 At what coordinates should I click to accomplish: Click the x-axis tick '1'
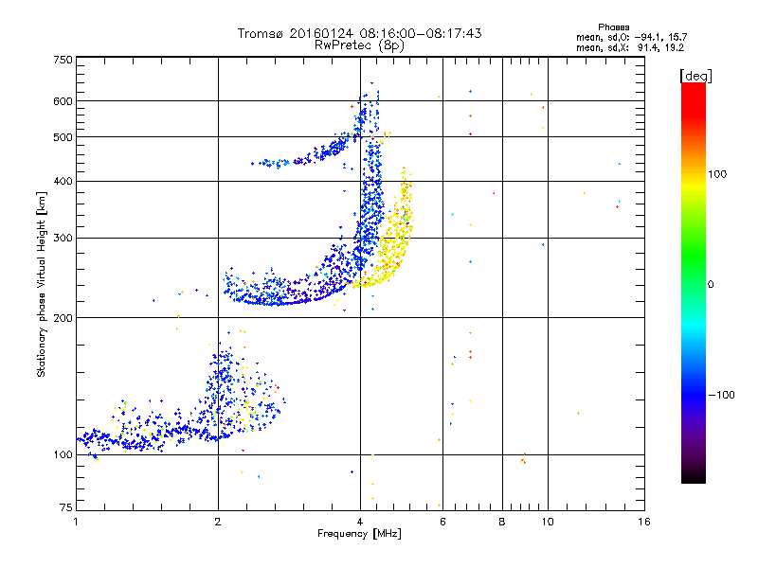pyautogui.click(x=76, y=522)
